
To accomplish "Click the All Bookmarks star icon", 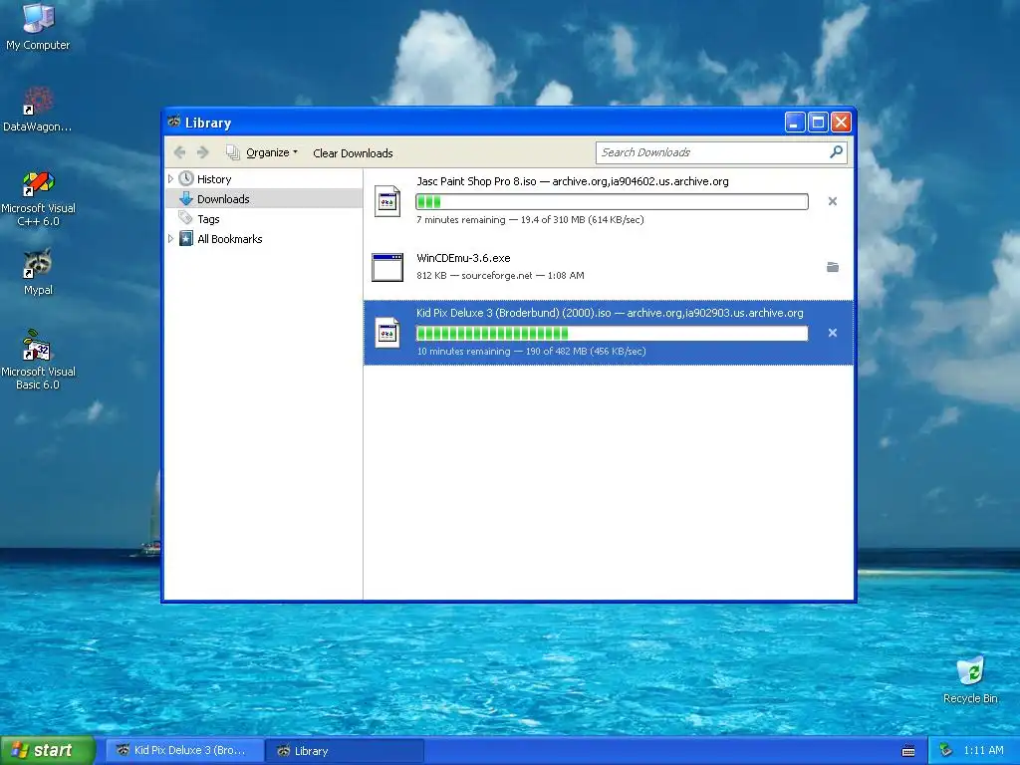I will (186, 239).
